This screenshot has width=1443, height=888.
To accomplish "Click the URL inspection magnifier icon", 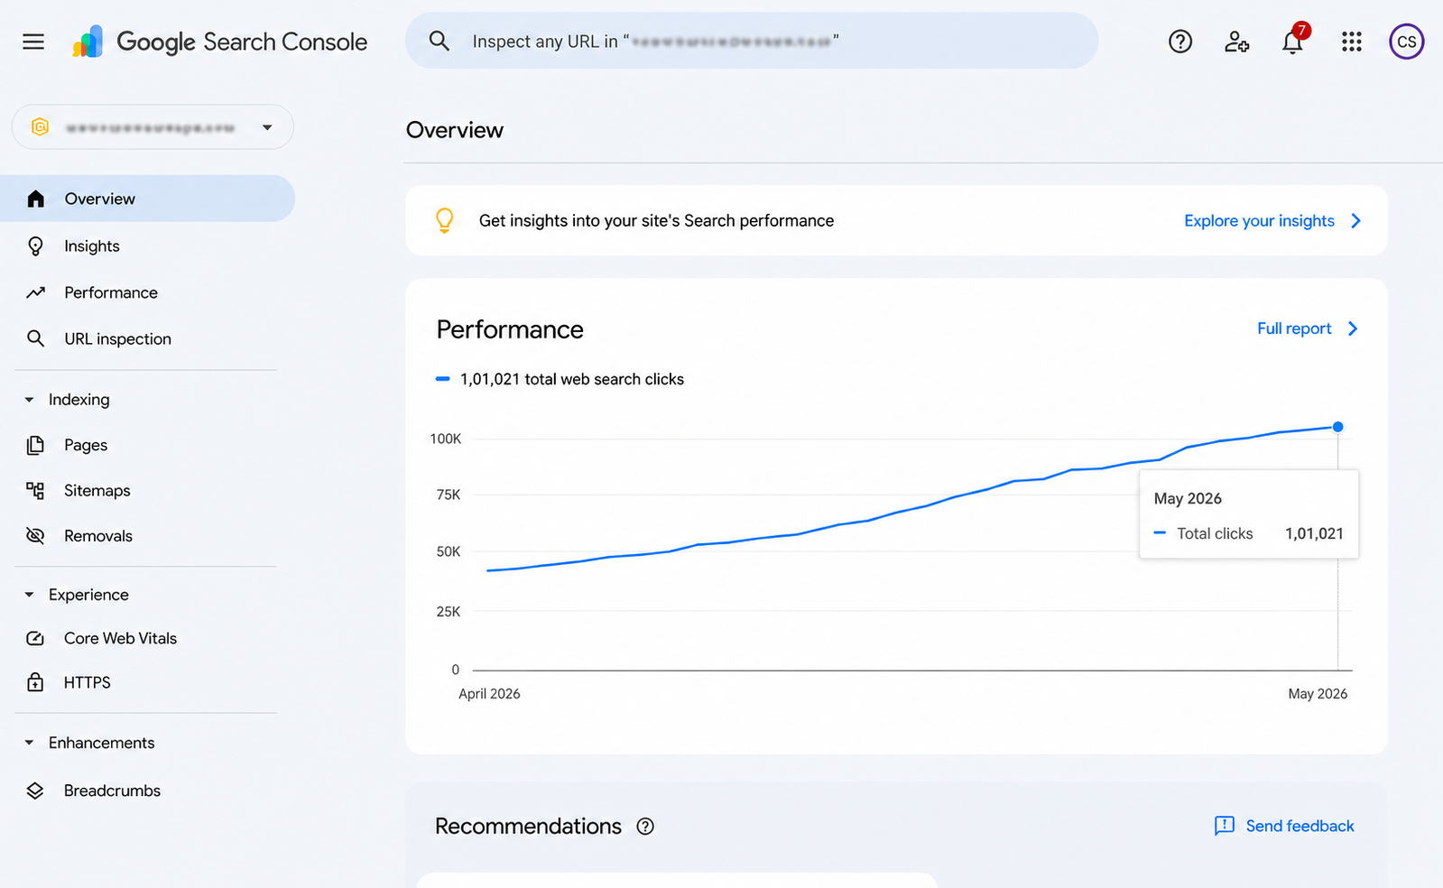I will (x=35, y=338).
